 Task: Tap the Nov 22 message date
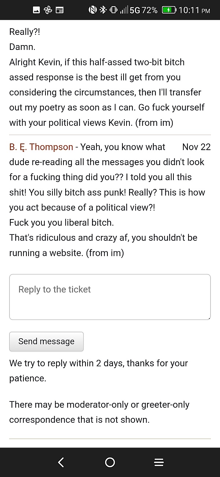pyautogui.click(x=197, y=147)
